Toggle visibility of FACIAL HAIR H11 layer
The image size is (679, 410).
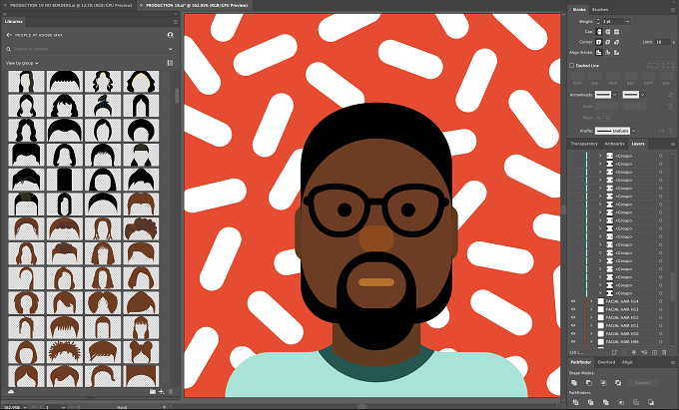click(573, 325)
